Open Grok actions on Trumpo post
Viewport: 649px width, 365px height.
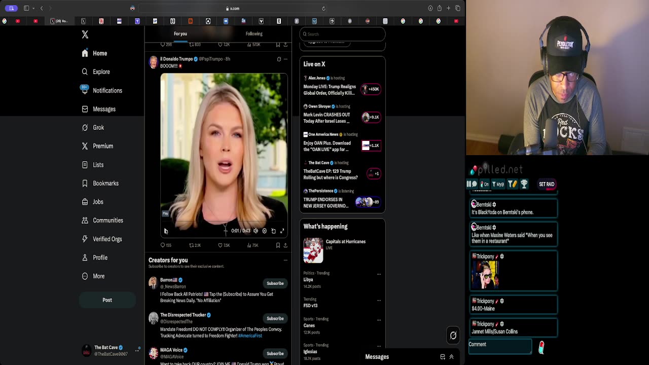[279, 59]
